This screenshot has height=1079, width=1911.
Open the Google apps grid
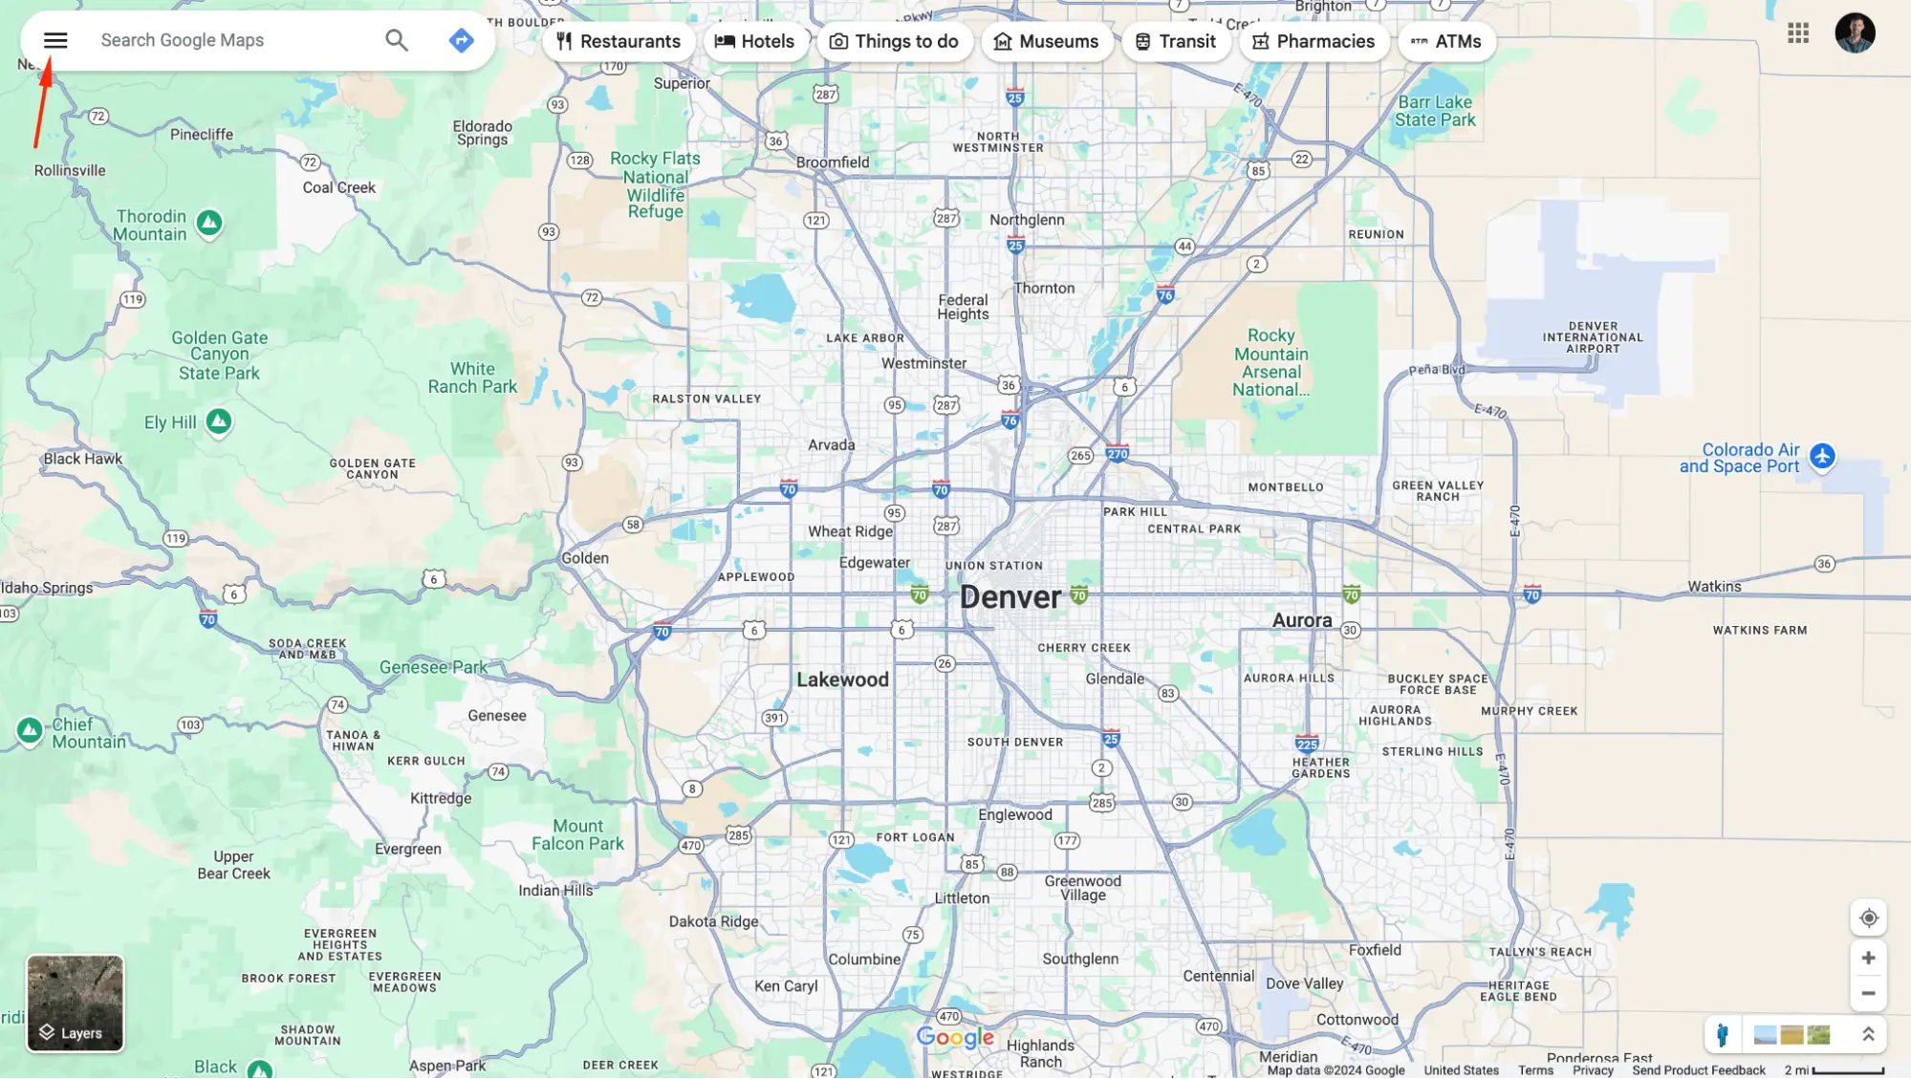click(x=1797, y=33)
